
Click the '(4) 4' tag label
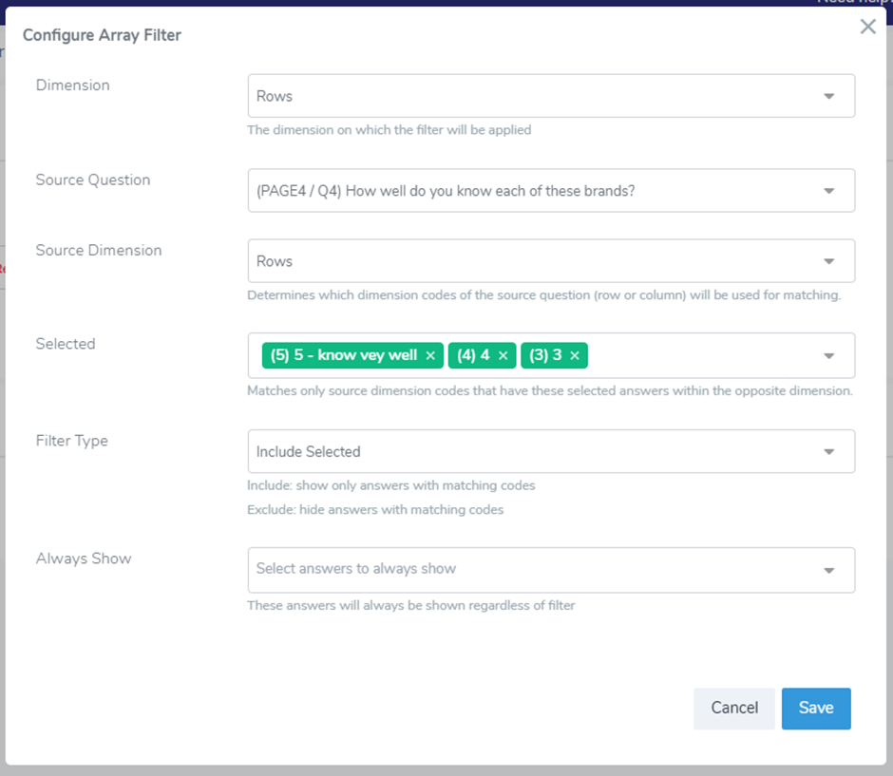[x=473, y=355]
